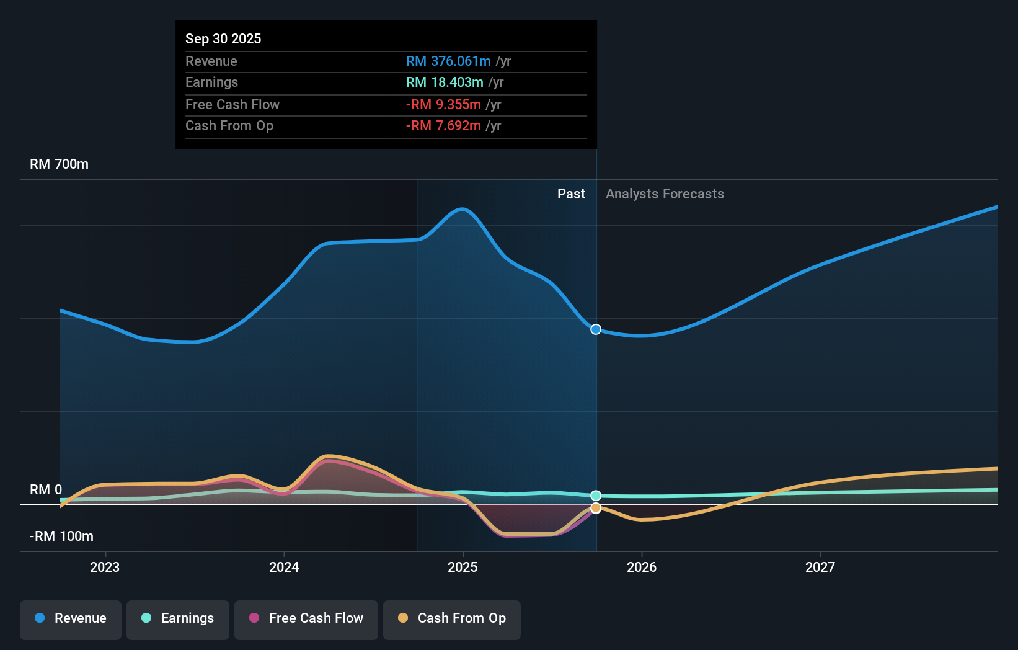Select the Earnings marker at the forecast boundary
This screenshot has height=650, width=1018.
click(595, 496)
